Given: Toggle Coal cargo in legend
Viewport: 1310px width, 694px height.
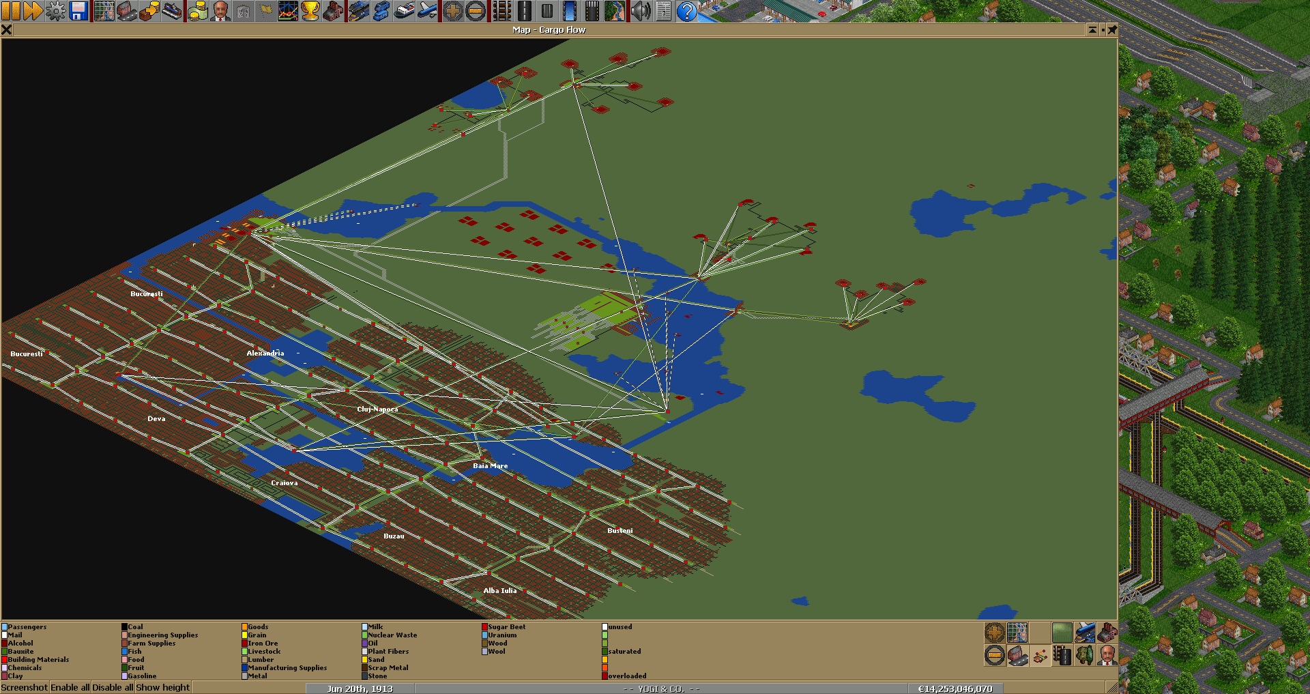Looking at the screenshot, I should [x=132, y=626].
